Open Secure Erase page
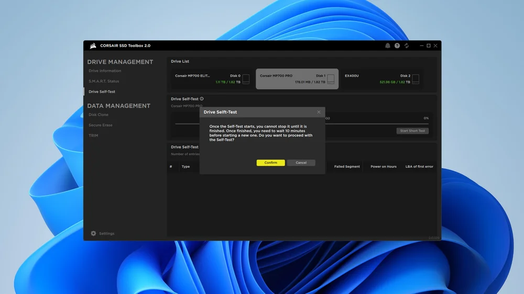The image size is (524, 294). 101,125
